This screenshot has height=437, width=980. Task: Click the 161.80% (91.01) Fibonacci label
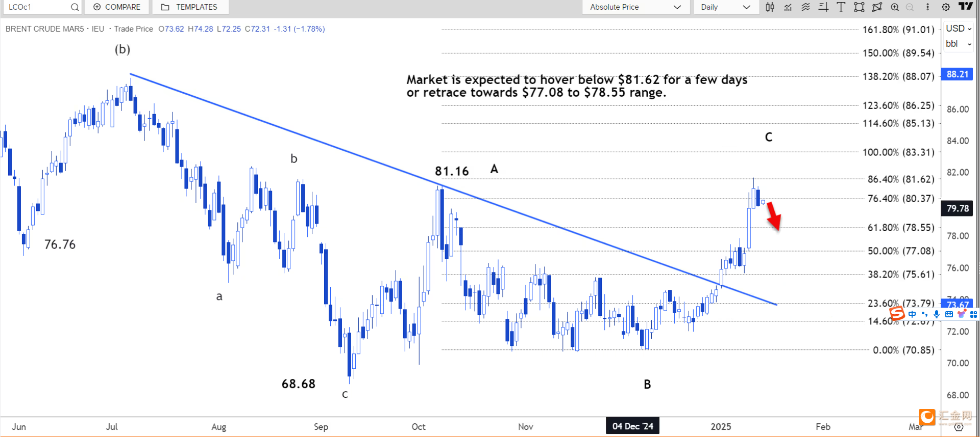coord(898,30)
